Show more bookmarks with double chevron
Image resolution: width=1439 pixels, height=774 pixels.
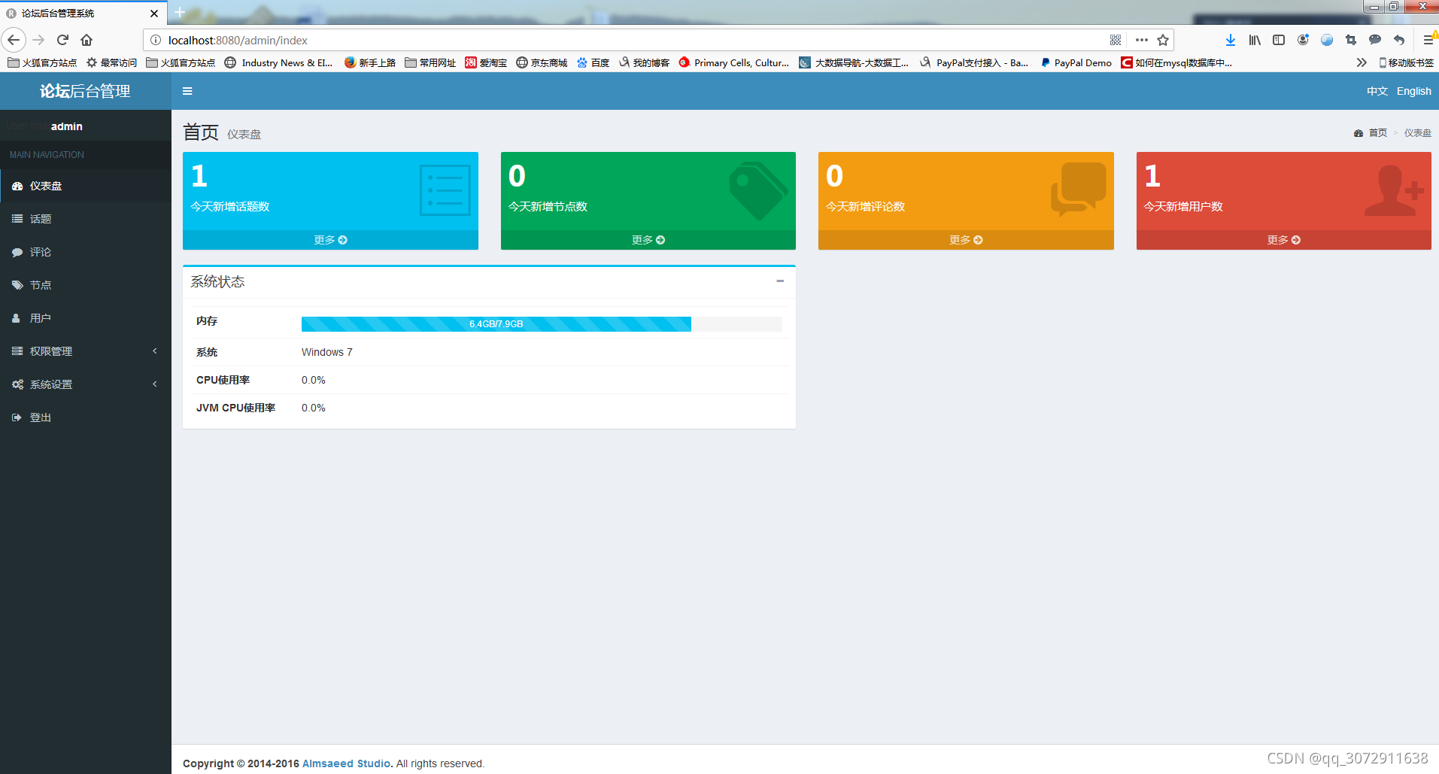(1362, 62)
